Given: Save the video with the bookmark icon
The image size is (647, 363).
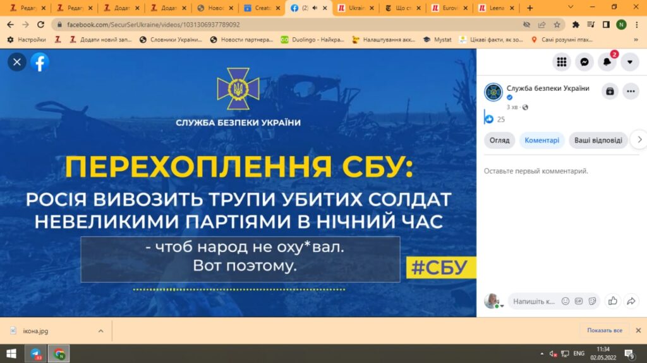Looking at the screenshot, I should coord(609,92).
